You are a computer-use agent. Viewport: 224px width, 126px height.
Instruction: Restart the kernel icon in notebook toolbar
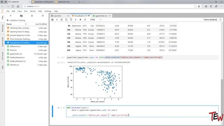coord(85,20)
